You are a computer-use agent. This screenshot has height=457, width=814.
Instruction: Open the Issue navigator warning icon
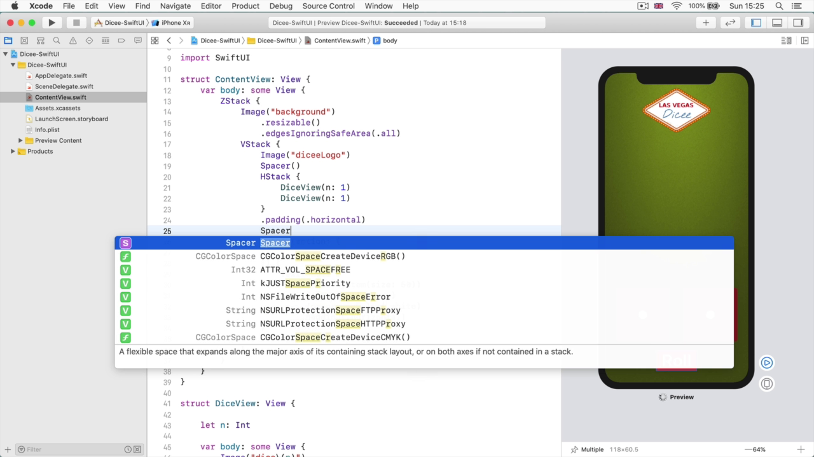(73, 41)
